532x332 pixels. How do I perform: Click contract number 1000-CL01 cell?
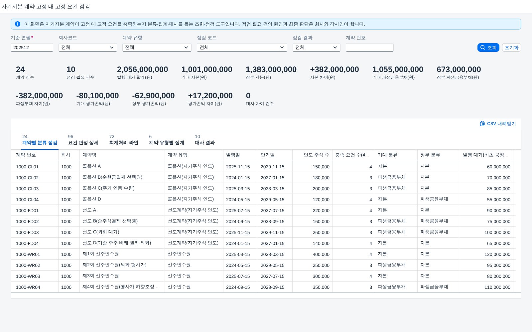(35, 167)
